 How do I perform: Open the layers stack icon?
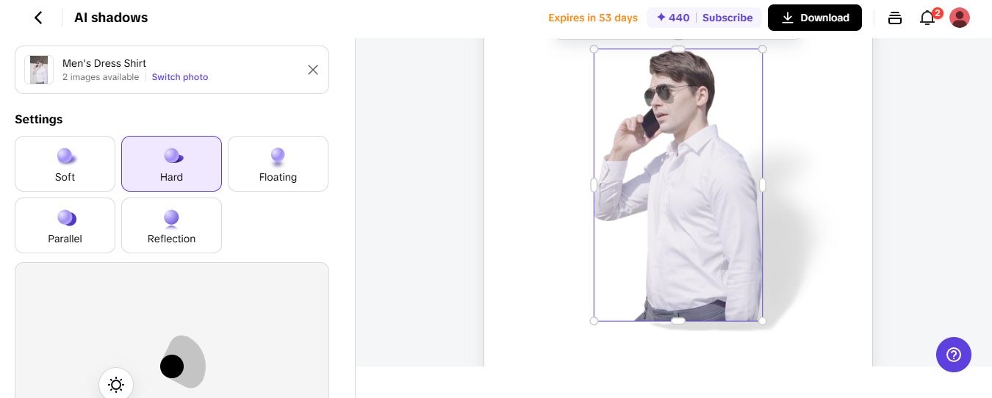pos(895,18)
